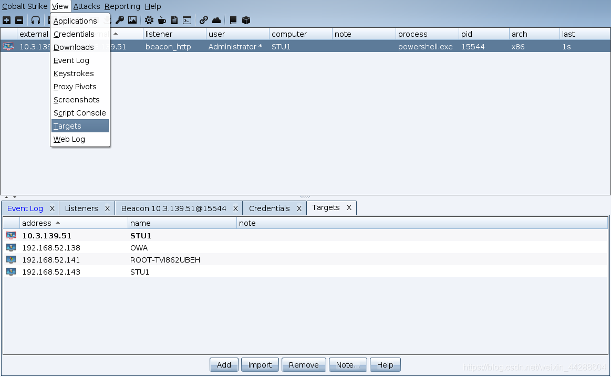
Task: Click the key icon for keystrokes
Action: coord(120,20)
